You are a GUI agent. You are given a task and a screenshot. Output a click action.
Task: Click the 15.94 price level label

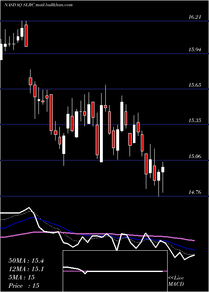pyautogui.click(x=195, y=50)
